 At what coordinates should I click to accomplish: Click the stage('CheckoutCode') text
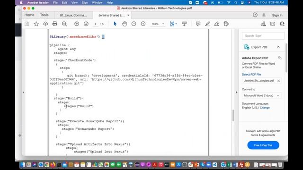[75, 60]
